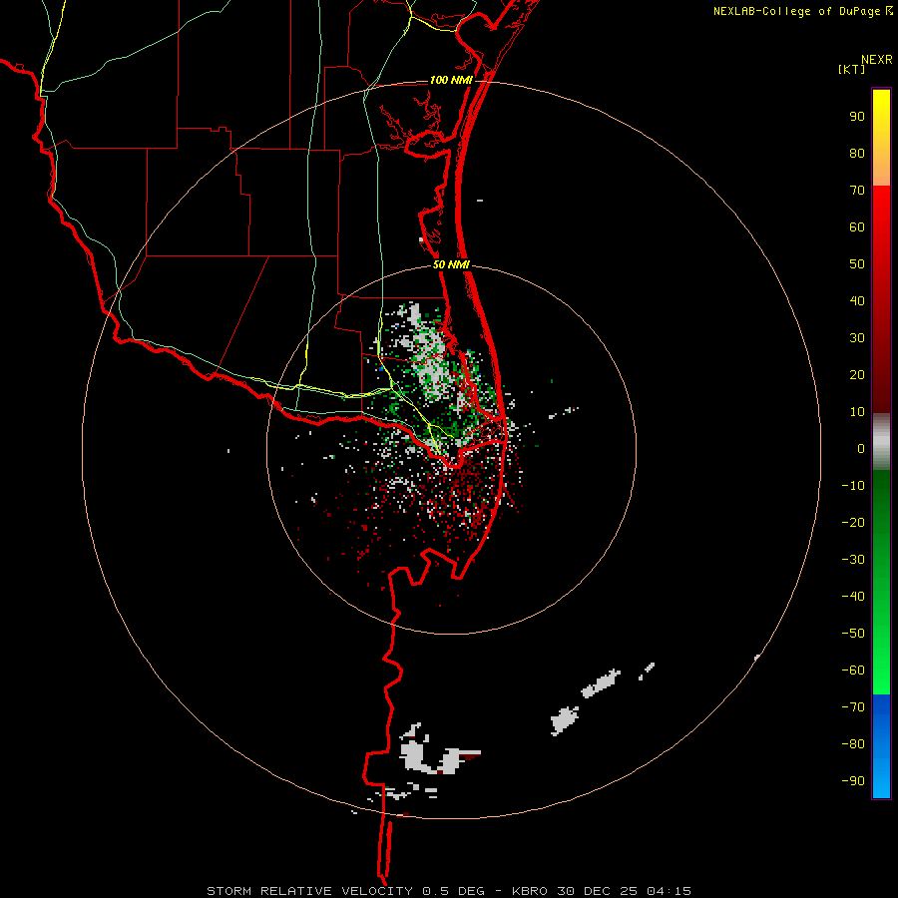Click the -90 value on velocity scale

(x=853, y=780)
